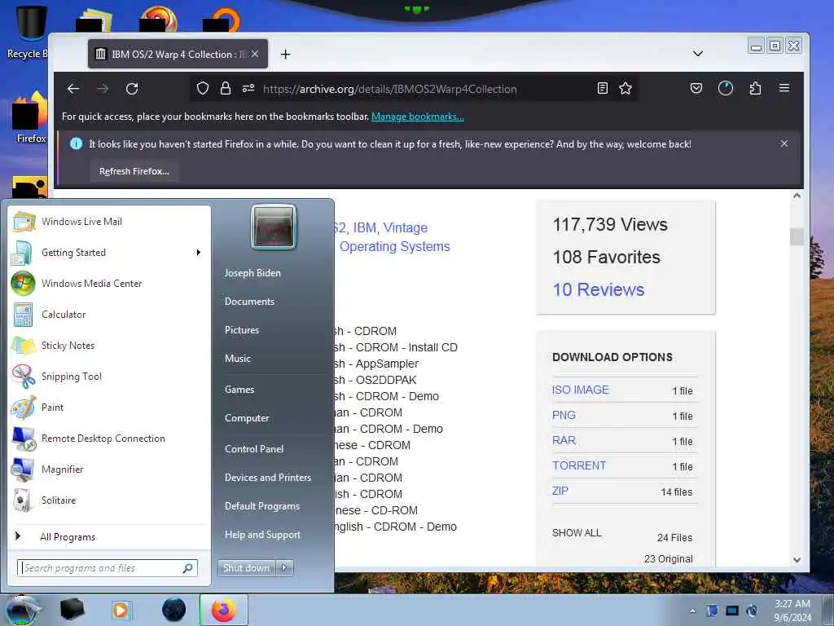Launch the Snipping Tool
The image size is (834, 626).
[x=110, y=377]
